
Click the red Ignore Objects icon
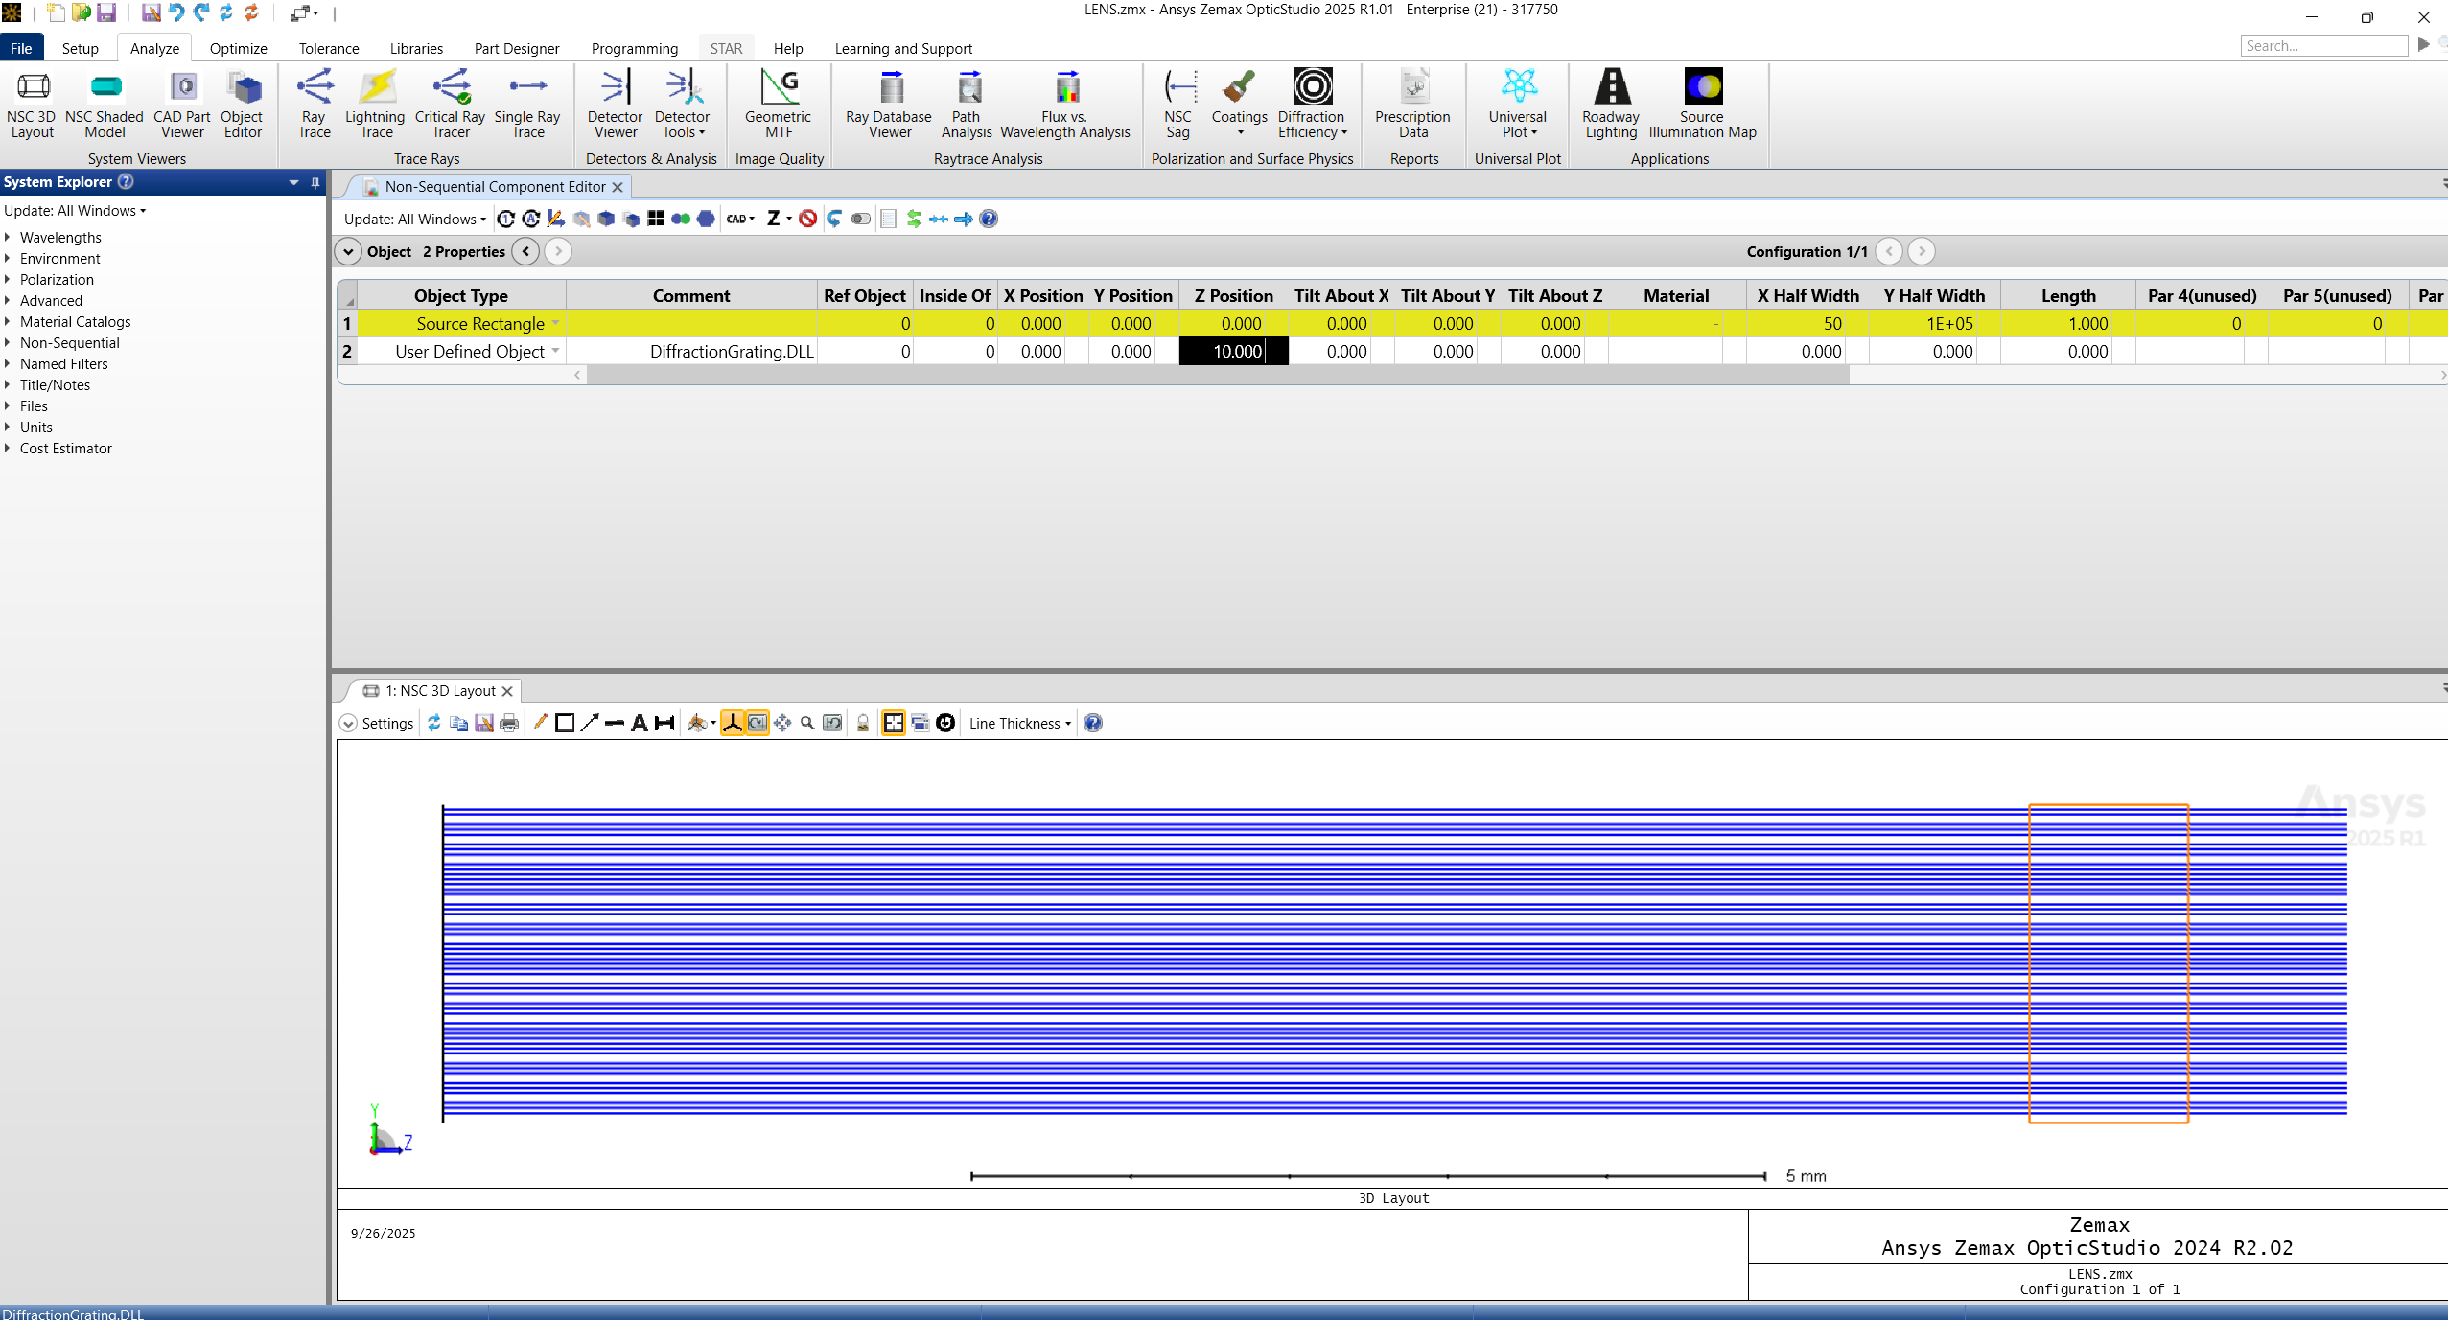click(x=808, y=219)
